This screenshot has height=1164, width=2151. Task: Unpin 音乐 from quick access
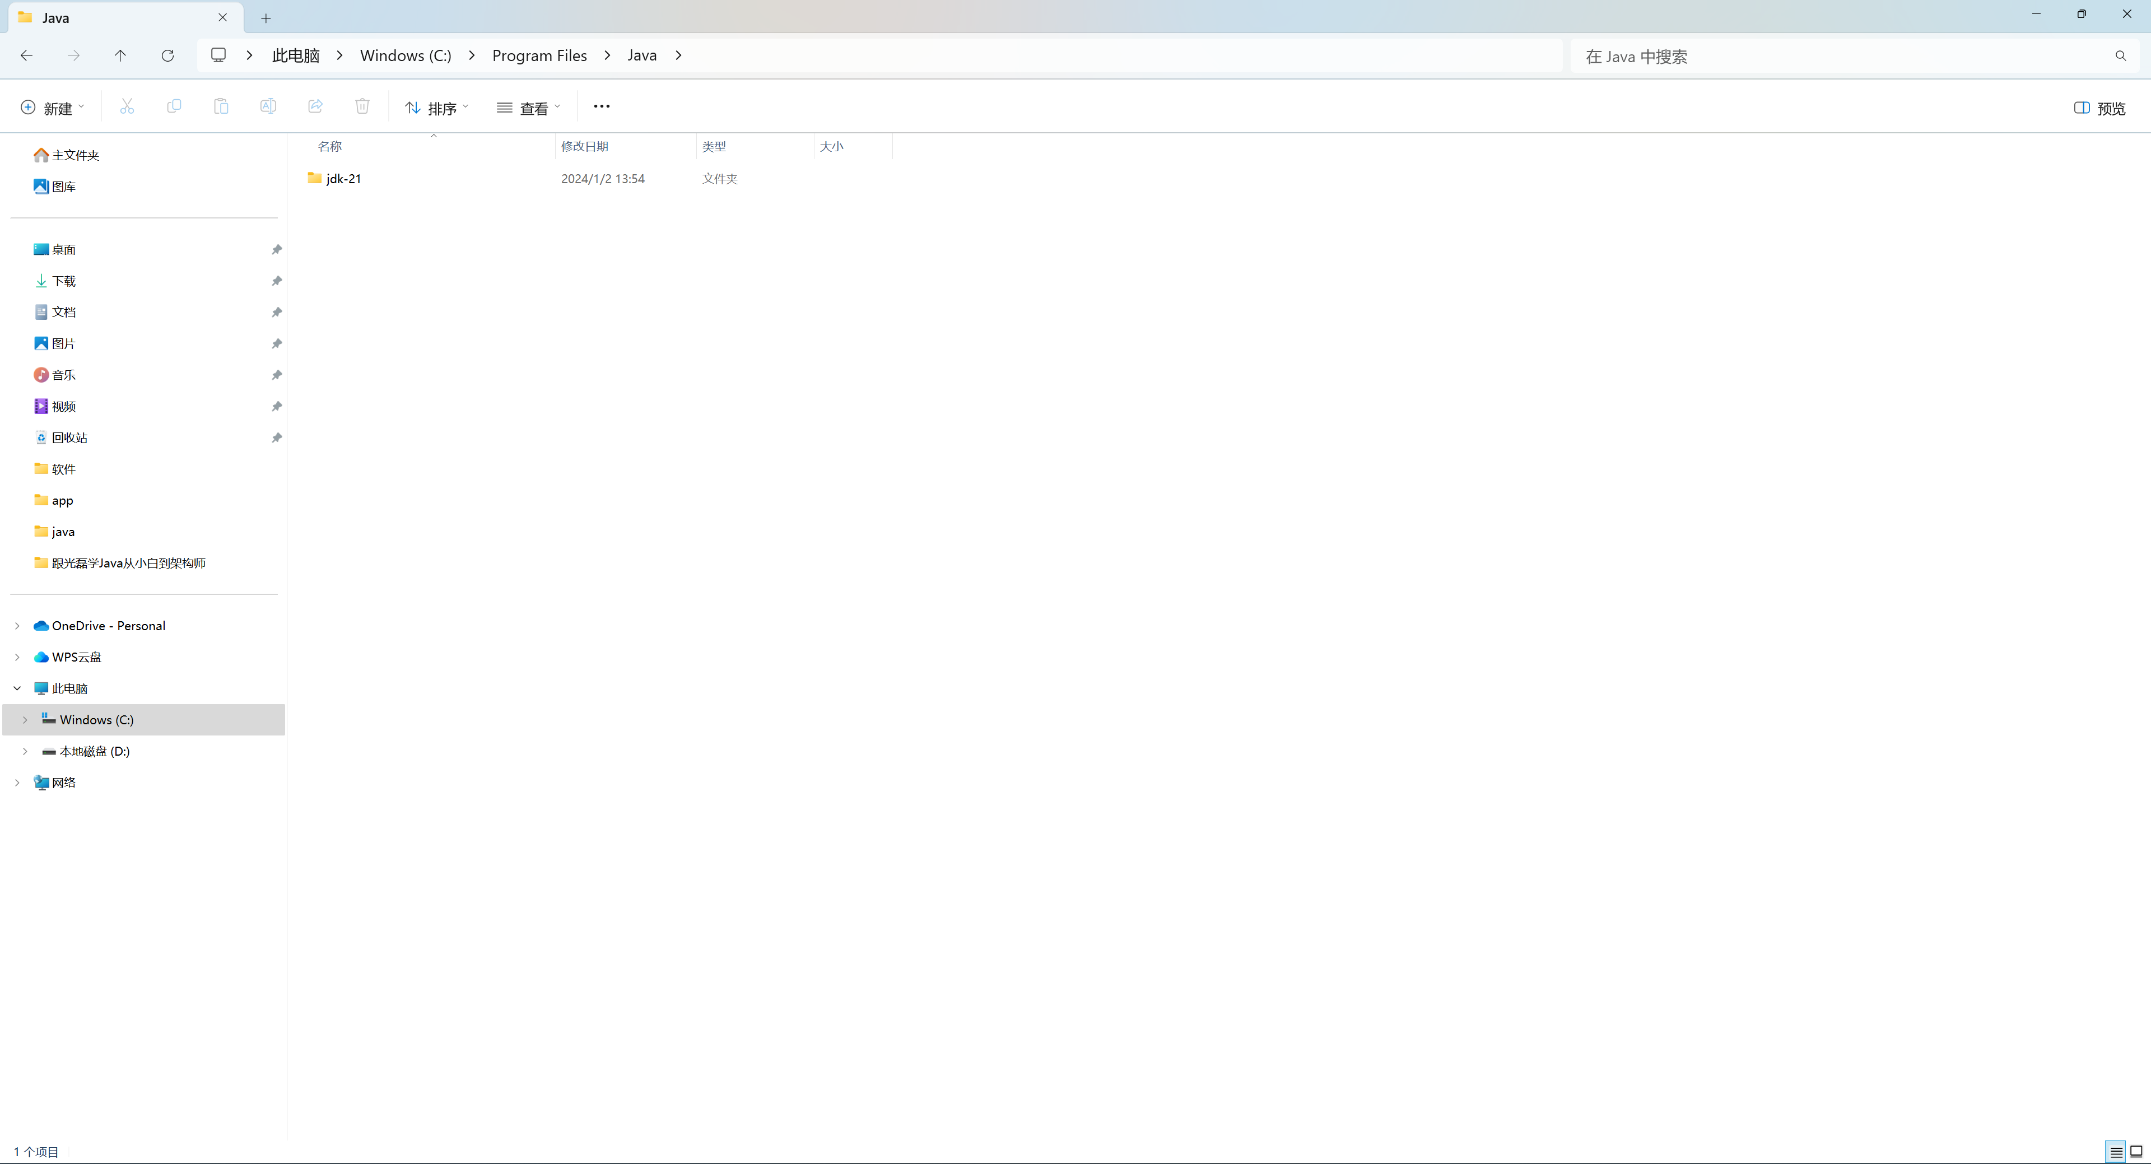[x=276, y=375]
